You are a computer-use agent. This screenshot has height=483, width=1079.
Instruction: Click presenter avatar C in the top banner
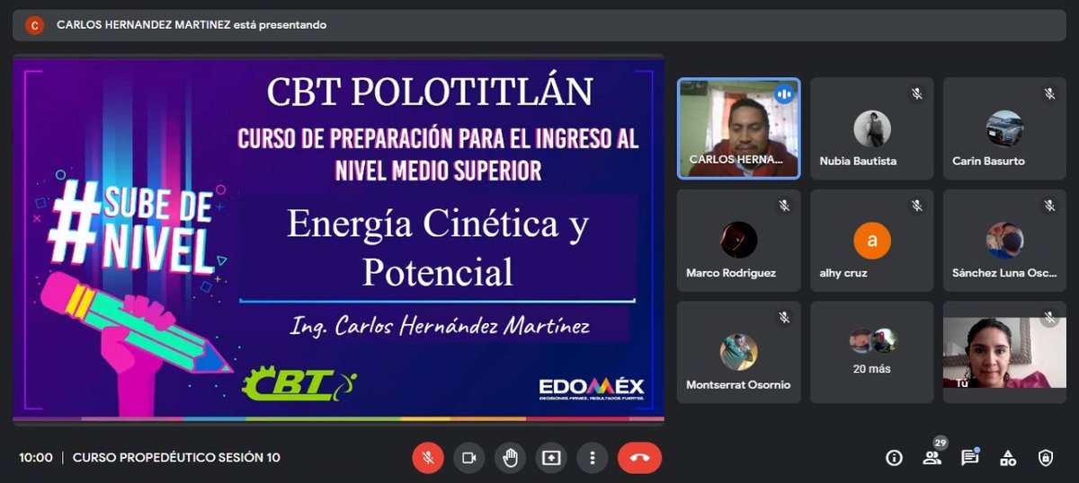point(34,25)
